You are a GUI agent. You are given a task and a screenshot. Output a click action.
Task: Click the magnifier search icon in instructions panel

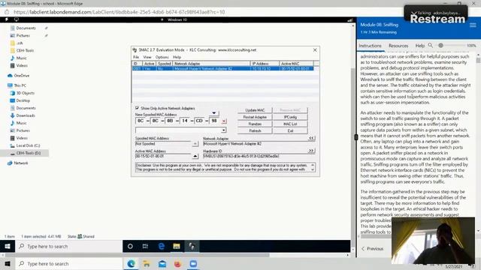point(431,45)
